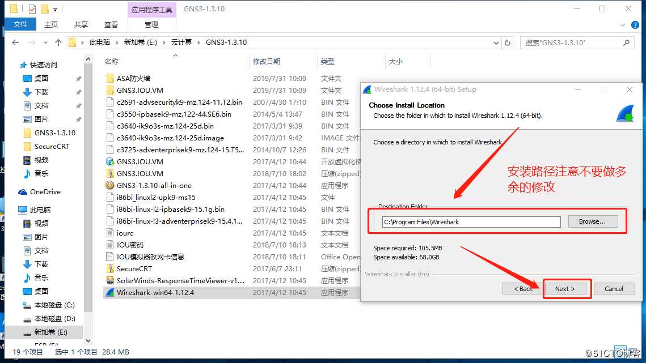Close the Wireshark Setup dialog
Image resolution: width=646 pixels, height=363 pixels.
(630, 89)
